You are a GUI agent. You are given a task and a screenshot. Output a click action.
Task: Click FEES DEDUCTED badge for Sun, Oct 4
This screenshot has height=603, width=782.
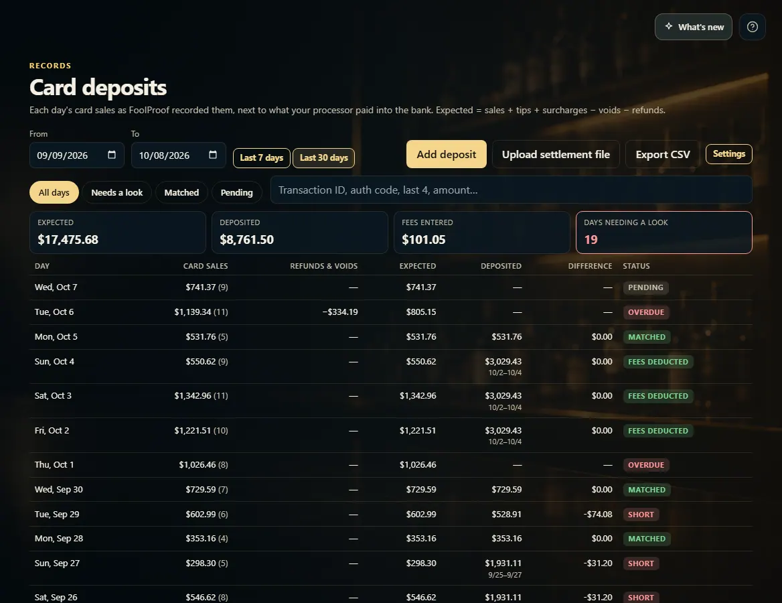coord(658,361)
